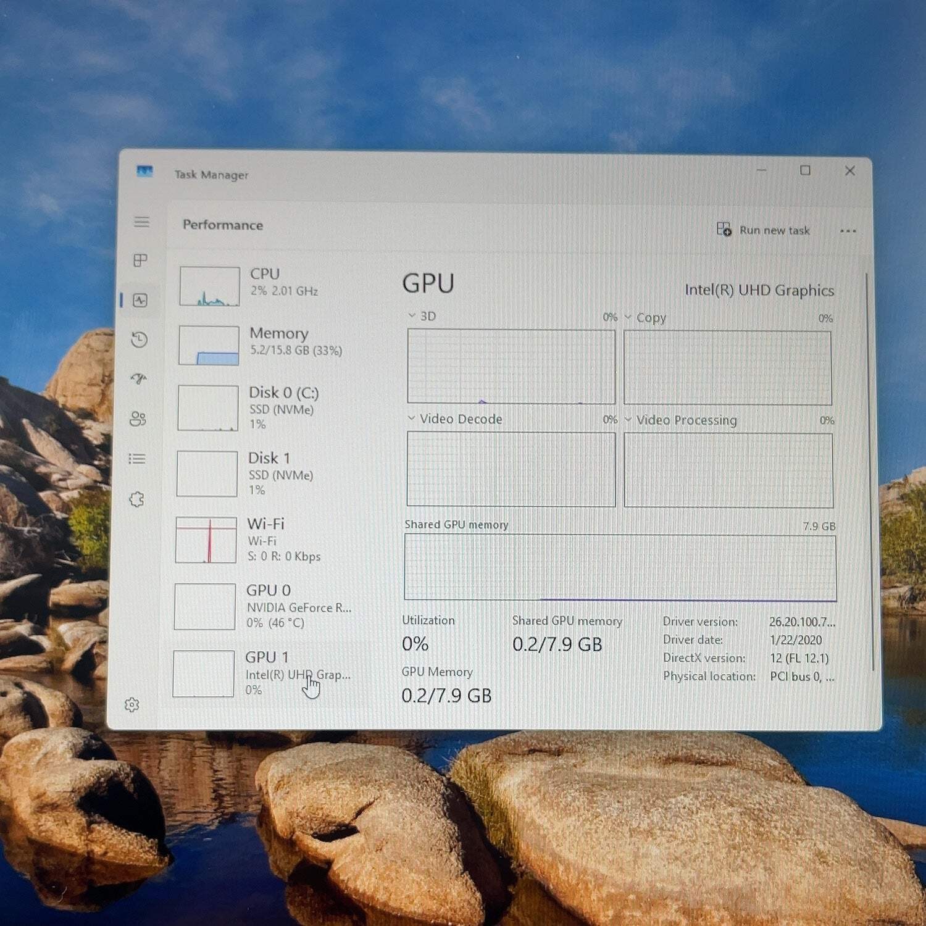The width and height of the screenshot is (926, 926).
Task: Open the three-dot more options menu
Action: pyautogui.click(x=848, y=231)
